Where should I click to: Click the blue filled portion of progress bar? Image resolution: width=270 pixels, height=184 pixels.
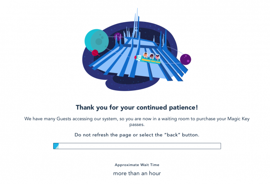(x=56, y=146)
